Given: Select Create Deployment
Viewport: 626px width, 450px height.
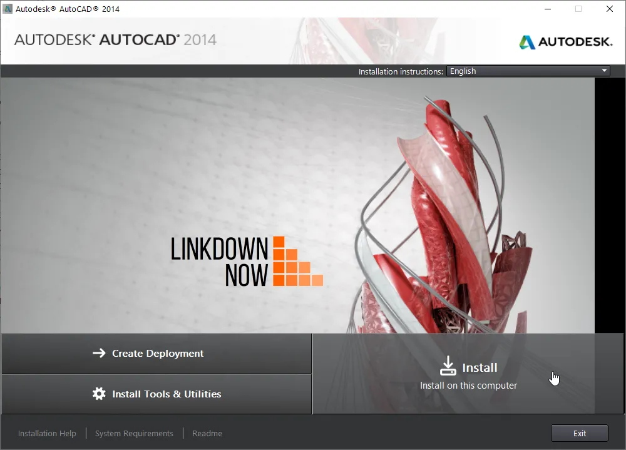Looking at the screenshot, I should pos(156,353).
